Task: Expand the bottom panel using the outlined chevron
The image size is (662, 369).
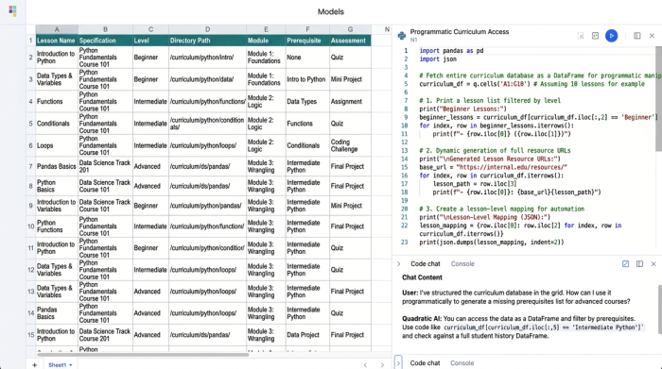Action: point(398,362)
